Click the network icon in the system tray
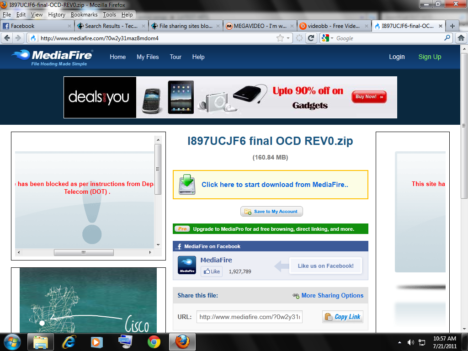This screenshot has height=351, width=468. pyautogui.click(x=422, y=342)
